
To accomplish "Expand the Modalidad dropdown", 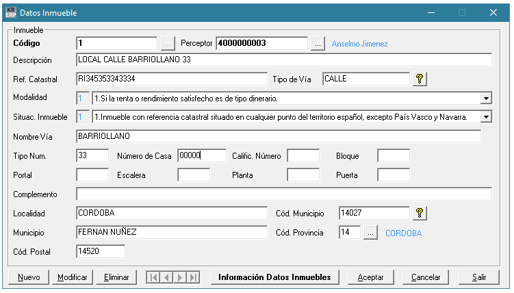I will click(x=486, y=99).
